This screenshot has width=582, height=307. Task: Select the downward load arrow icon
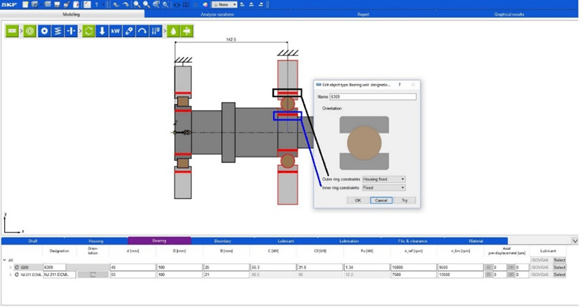[102, 31]
